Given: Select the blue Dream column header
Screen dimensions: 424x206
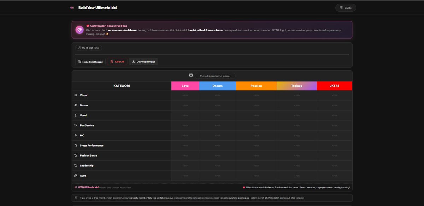Looking at the screenshot, I should point(218,86).
